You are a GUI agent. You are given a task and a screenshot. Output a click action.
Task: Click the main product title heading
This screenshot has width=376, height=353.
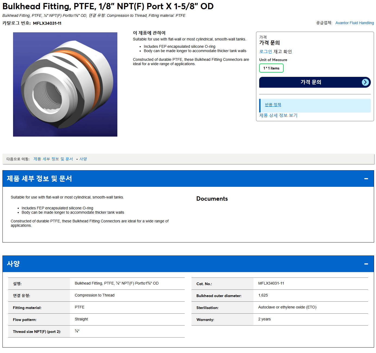coord(108,6)
